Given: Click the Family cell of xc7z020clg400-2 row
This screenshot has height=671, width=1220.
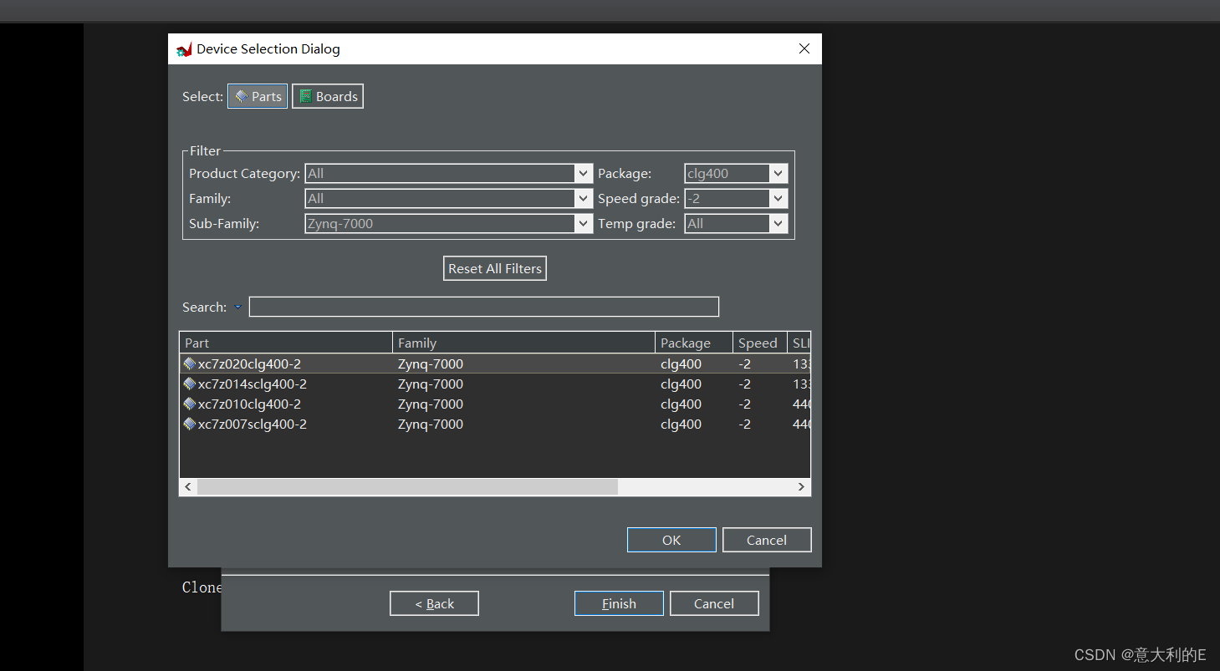Looking at the screenshot, I should (x=430, y=364).
